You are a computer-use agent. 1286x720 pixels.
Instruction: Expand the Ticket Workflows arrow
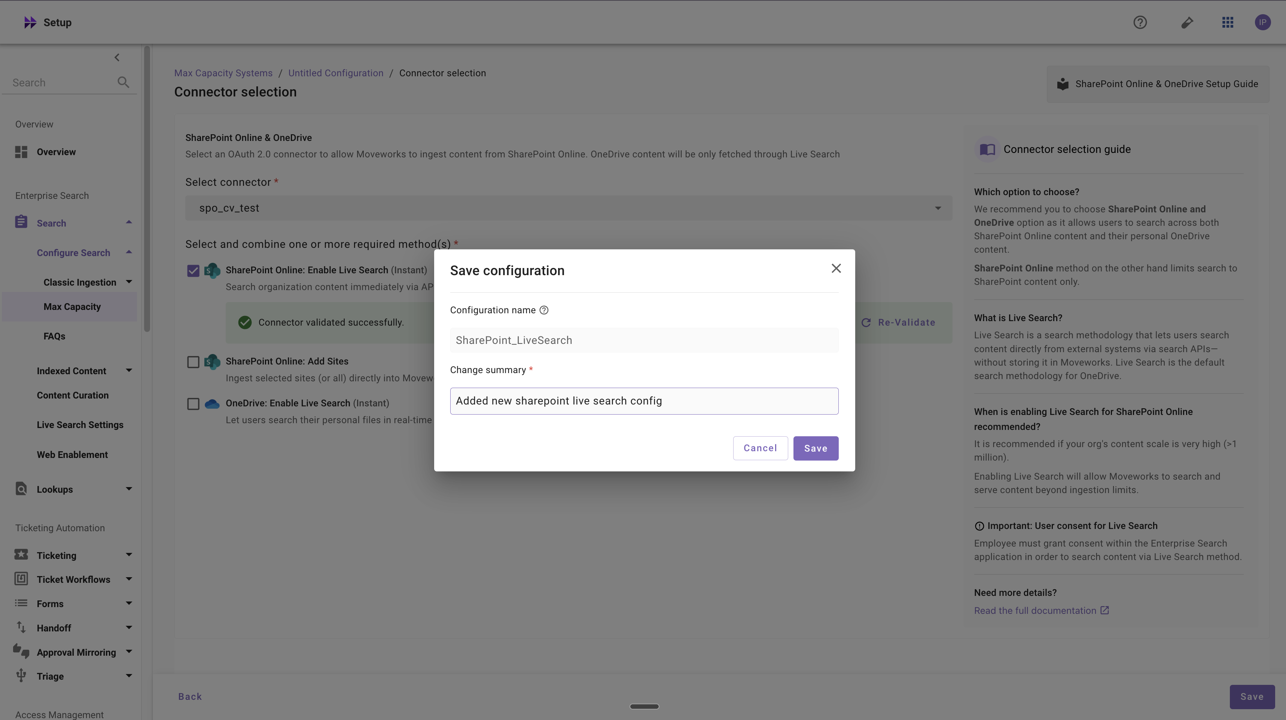point(129,579)
